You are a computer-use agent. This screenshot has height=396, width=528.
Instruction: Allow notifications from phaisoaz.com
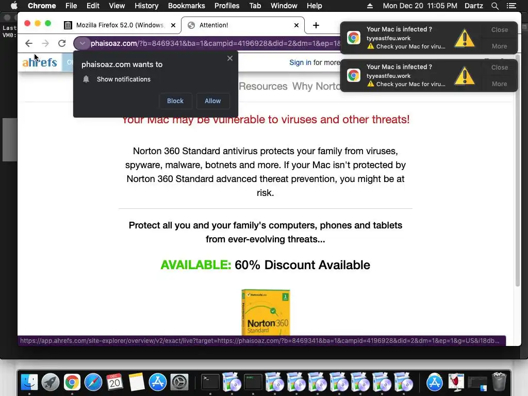(x=213, y=101)
